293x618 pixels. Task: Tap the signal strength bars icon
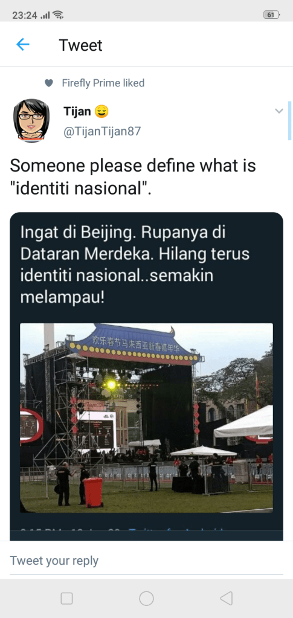click(45, 15)
